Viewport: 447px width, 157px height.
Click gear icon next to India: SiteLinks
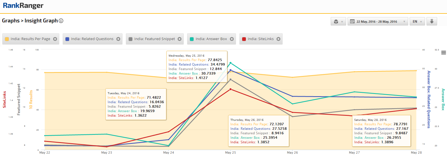click(x=278, y=39)
